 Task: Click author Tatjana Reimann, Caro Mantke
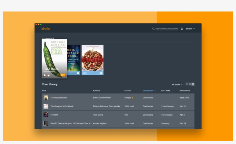(106, 106)
